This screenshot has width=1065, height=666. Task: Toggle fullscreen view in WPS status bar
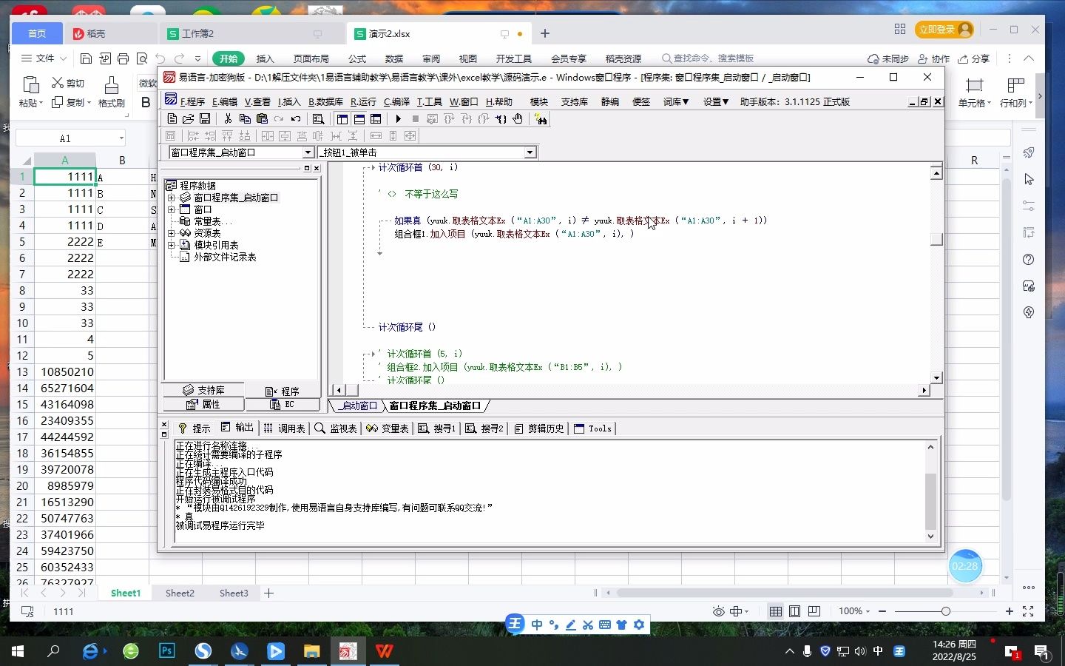(1028, 611)
